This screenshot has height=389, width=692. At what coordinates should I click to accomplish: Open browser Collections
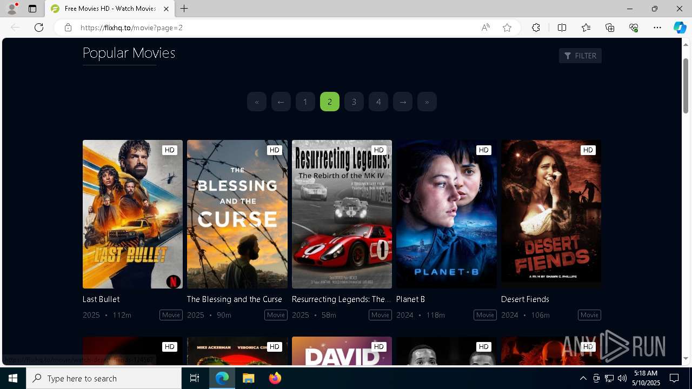[x=610, y=28]
